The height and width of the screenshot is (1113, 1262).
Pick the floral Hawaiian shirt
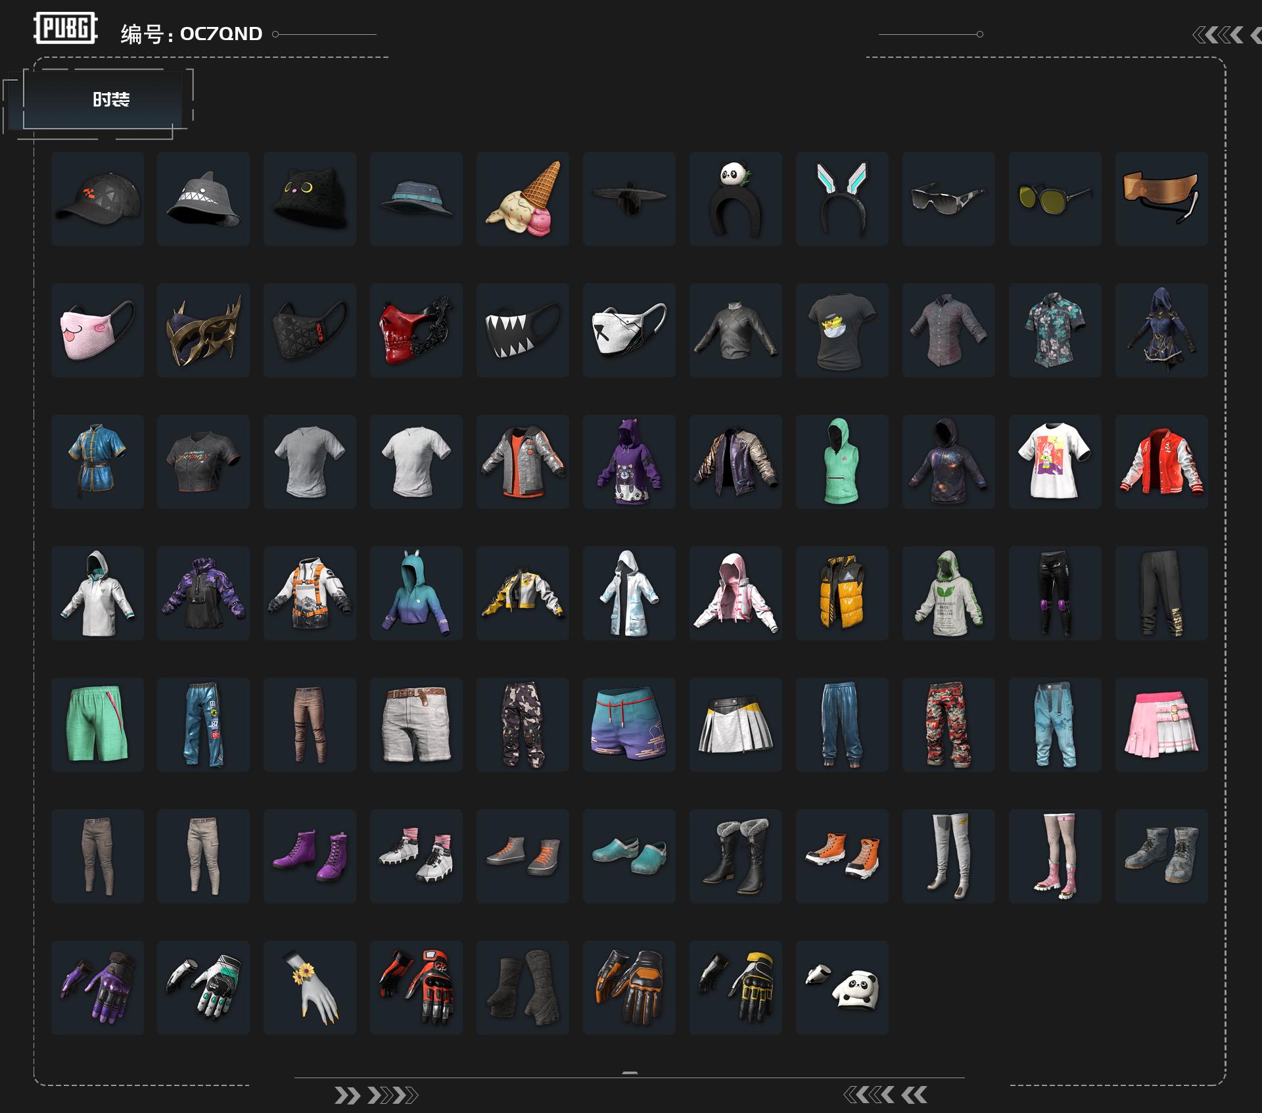point(1055,330)
